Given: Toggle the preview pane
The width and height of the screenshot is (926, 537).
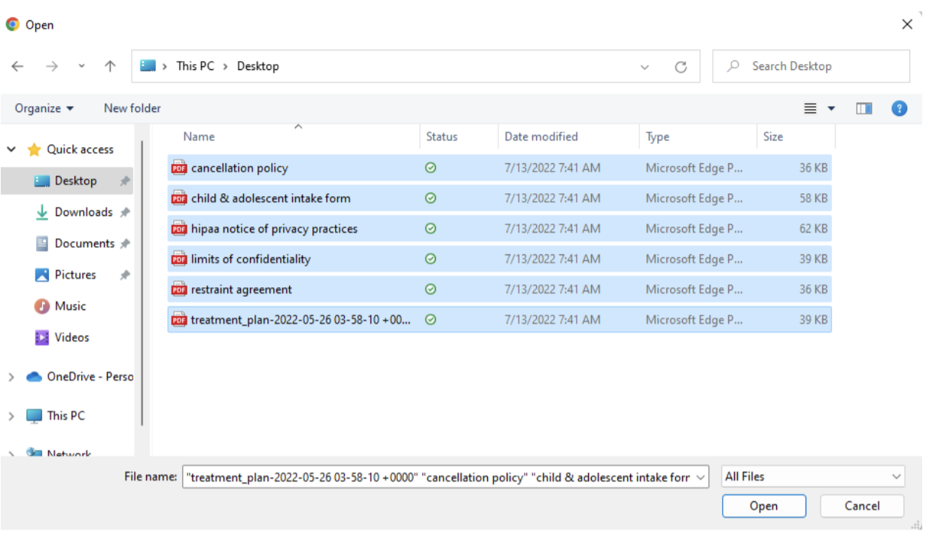Looking at the screenshot, I should point(864,108).
